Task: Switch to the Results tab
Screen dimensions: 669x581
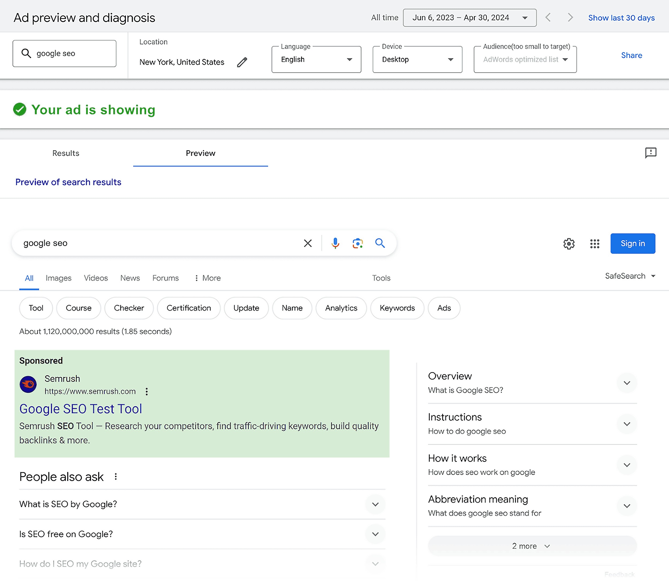Action: coord(66,153)
